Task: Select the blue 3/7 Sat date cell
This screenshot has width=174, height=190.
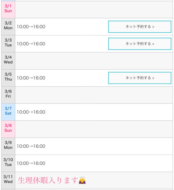Action: (x=8, y=111)
